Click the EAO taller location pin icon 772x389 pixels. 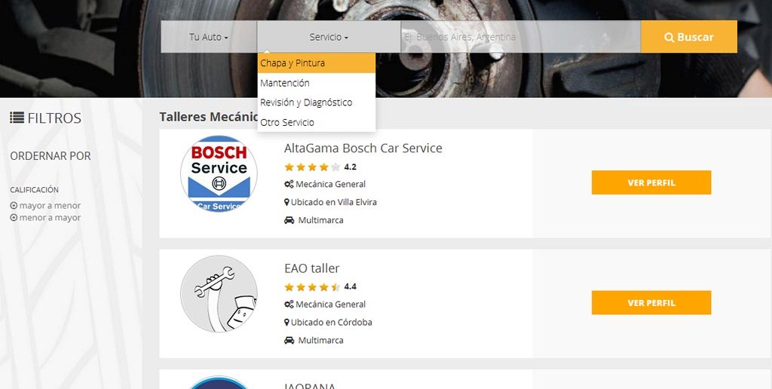click(286, 323)
